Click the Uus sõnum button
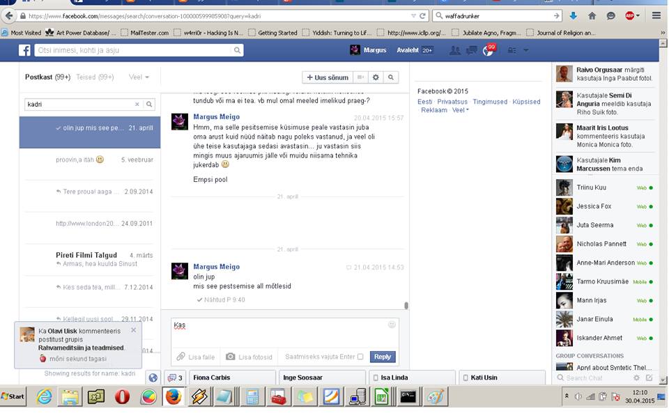The height and width of the screenshot is (418, 669). point(328,77)
